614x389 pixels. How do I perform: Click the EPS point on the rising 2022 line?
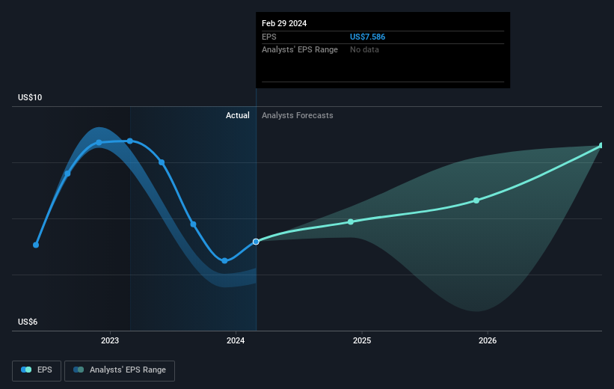tap(67, 174)
